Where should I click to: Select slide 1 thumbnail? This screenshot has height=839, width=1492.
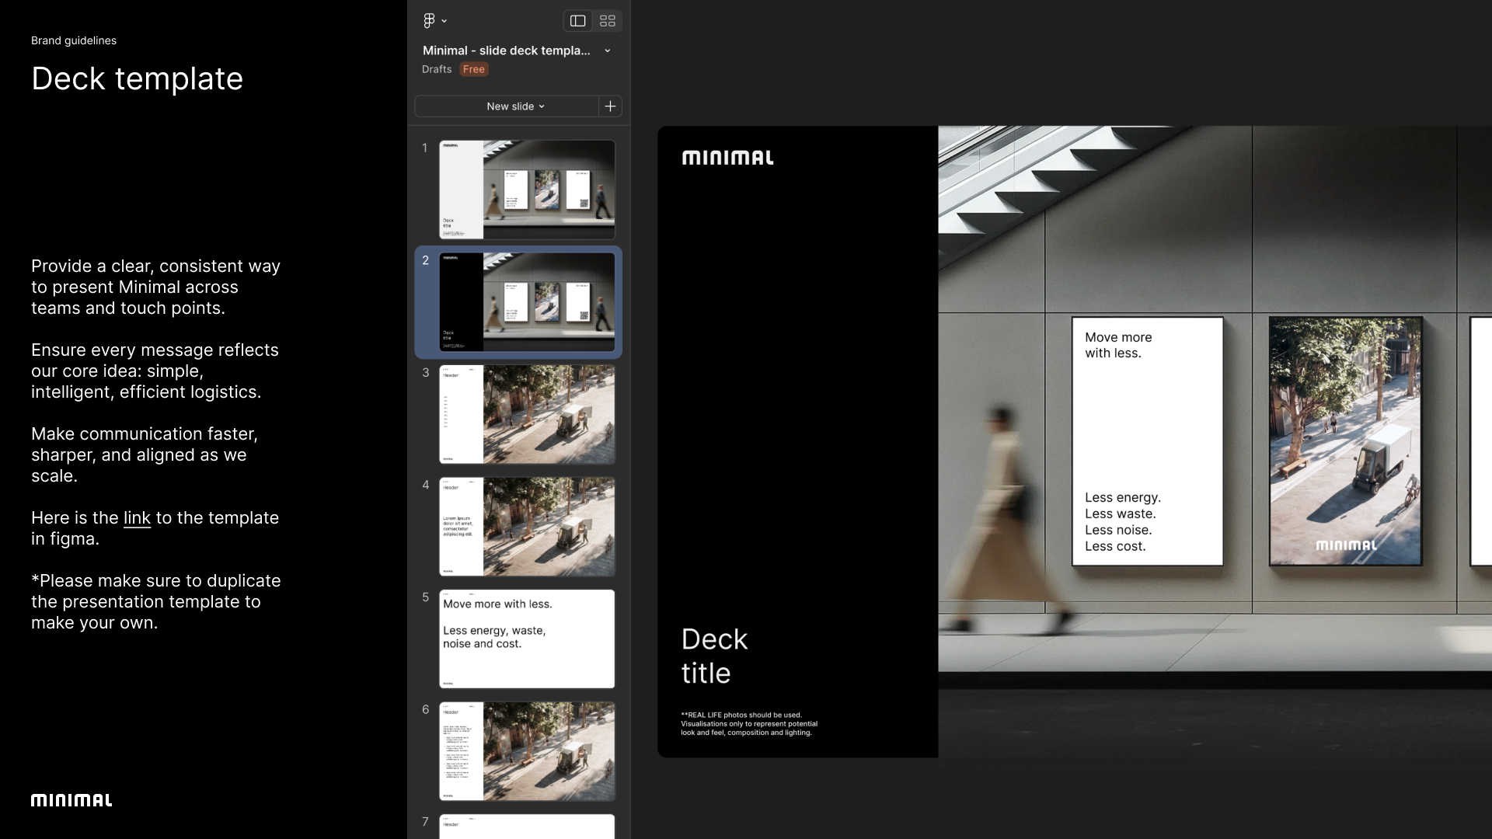pos(527,190)
